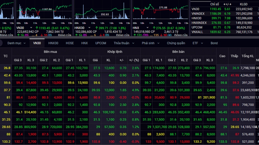Expand the Thỏa thuận dropdown
259x145 pixels.
coord(124,43)
